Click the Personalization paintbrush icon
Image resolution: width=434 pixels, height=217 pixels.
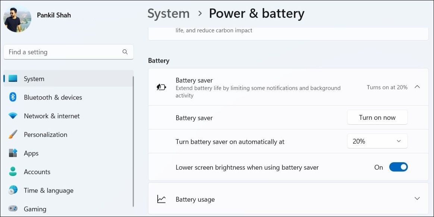pyautogui.click(x=13, y=135)
